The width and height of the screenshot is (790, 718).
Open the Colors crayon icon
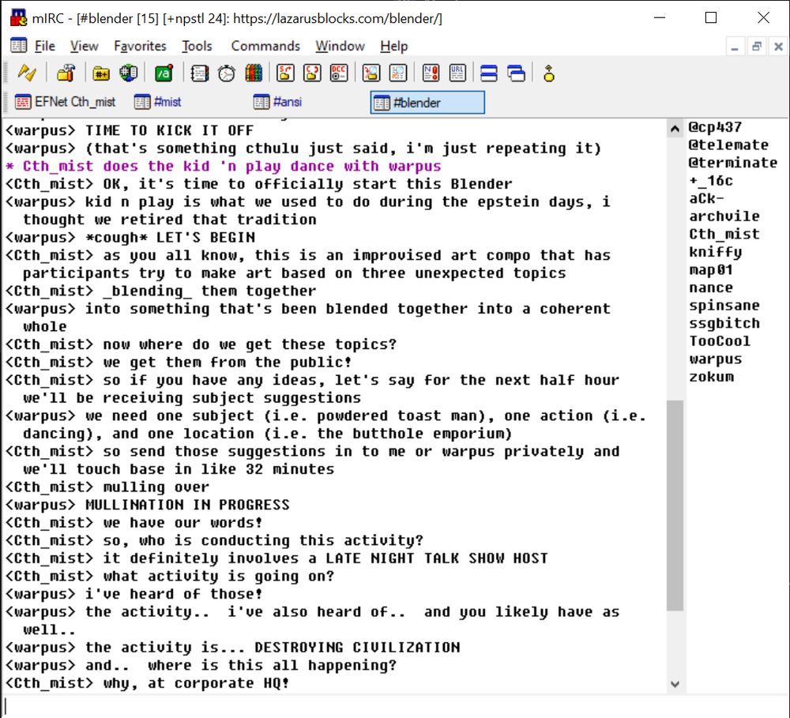254,73
